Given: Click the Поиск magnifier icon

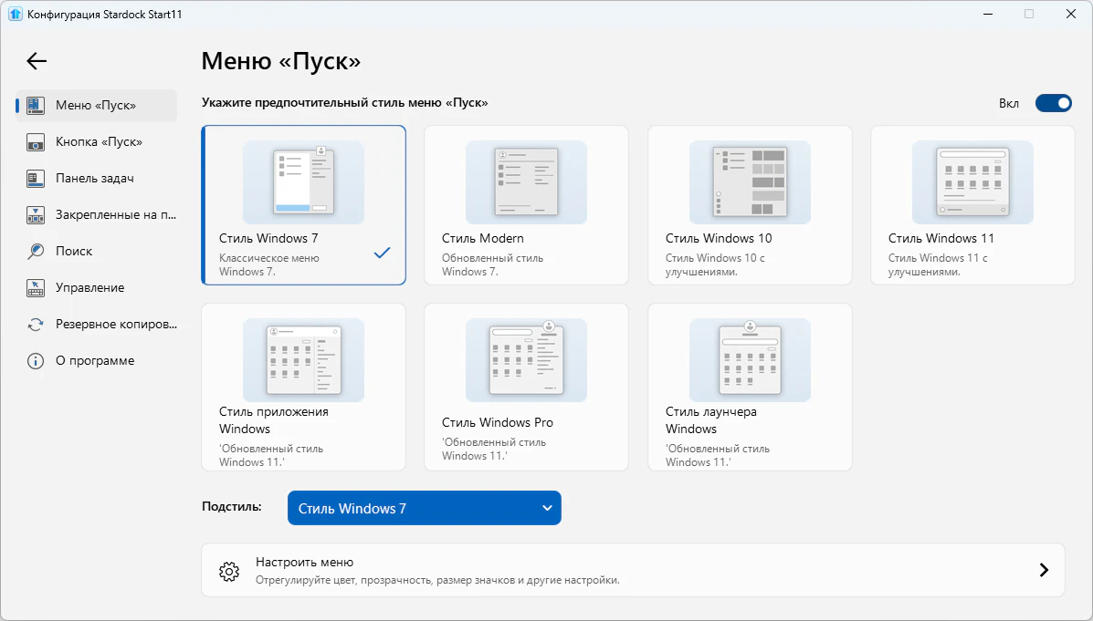Looking at the screenshot, I should [x=36, y=252].
